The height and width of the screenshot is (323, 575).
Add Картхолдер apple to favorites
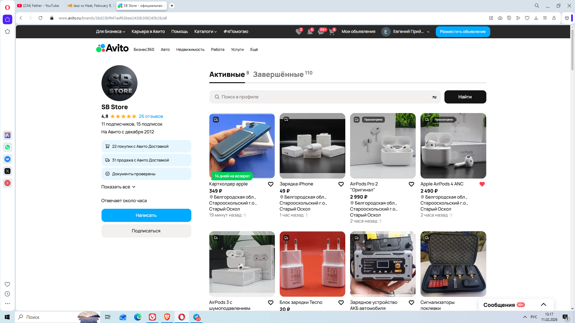(x=270, y=184)
